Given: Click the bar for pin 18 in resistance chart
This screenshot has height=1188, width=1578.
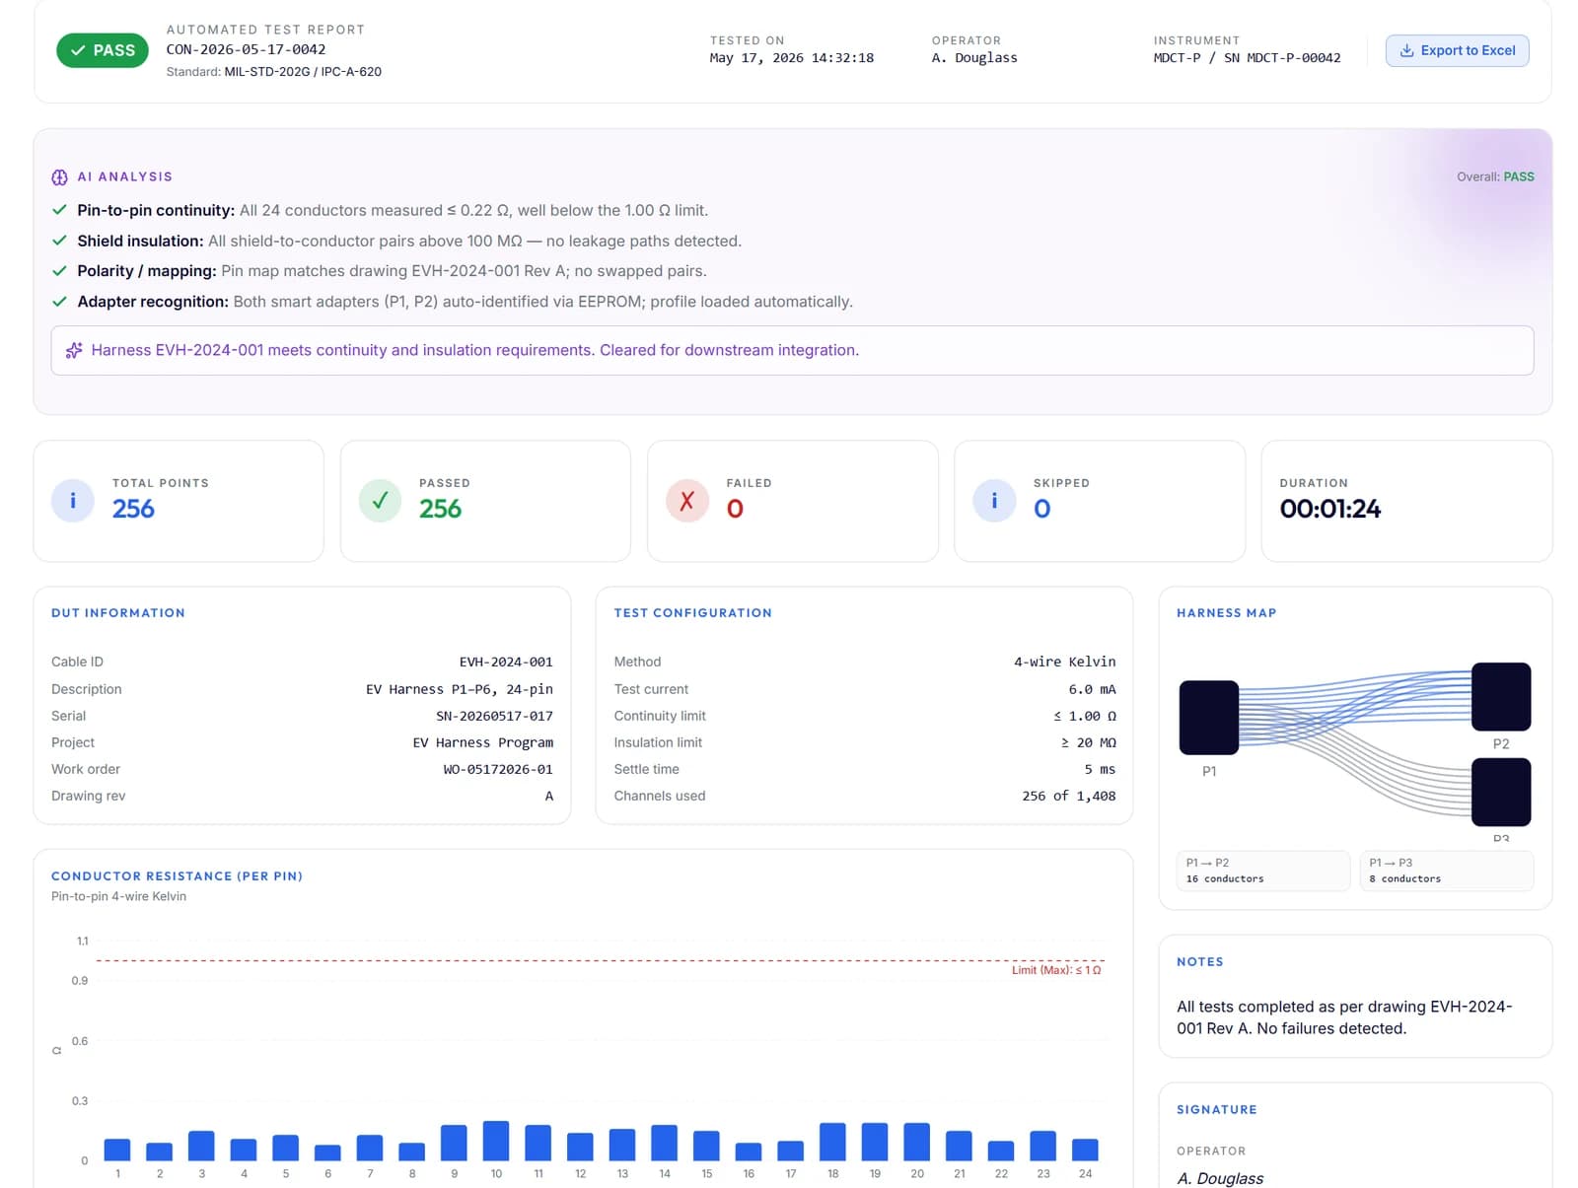Looking at the screenshot, I should click(x=832, y=1142).
